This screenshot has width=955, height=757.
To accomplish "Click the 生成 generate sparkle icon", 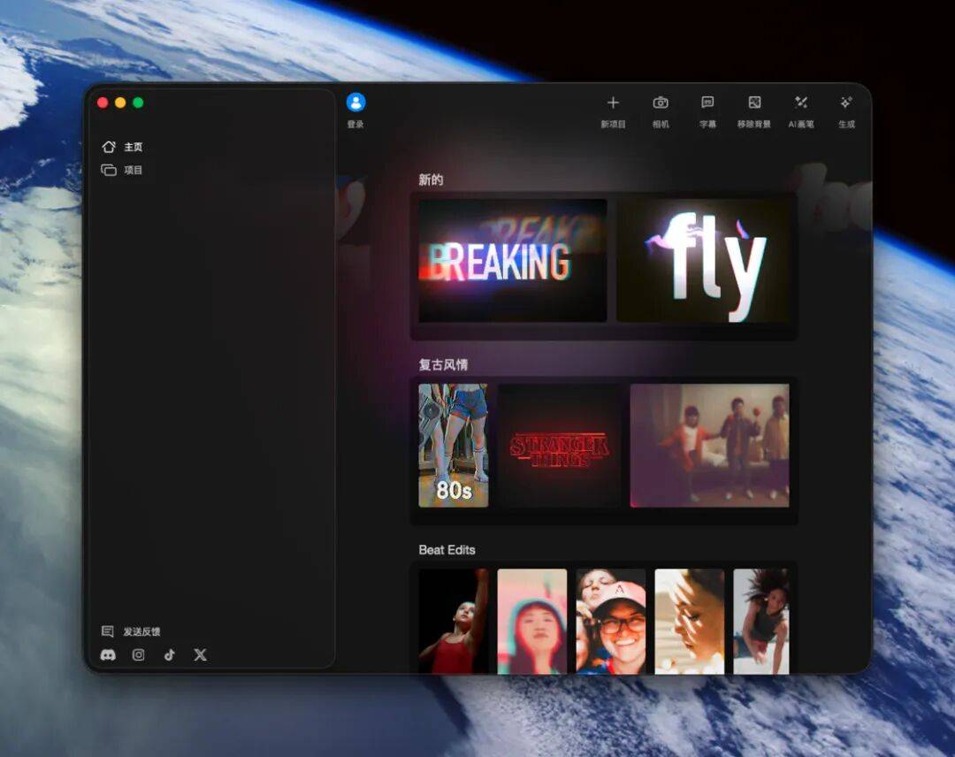I will coord(846,103).
